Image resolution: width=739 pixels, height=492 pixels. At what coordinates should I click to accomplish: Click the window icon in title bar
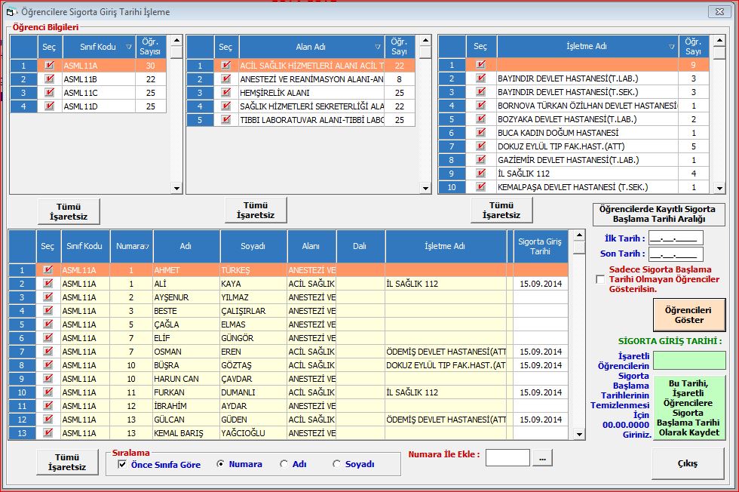11,12
